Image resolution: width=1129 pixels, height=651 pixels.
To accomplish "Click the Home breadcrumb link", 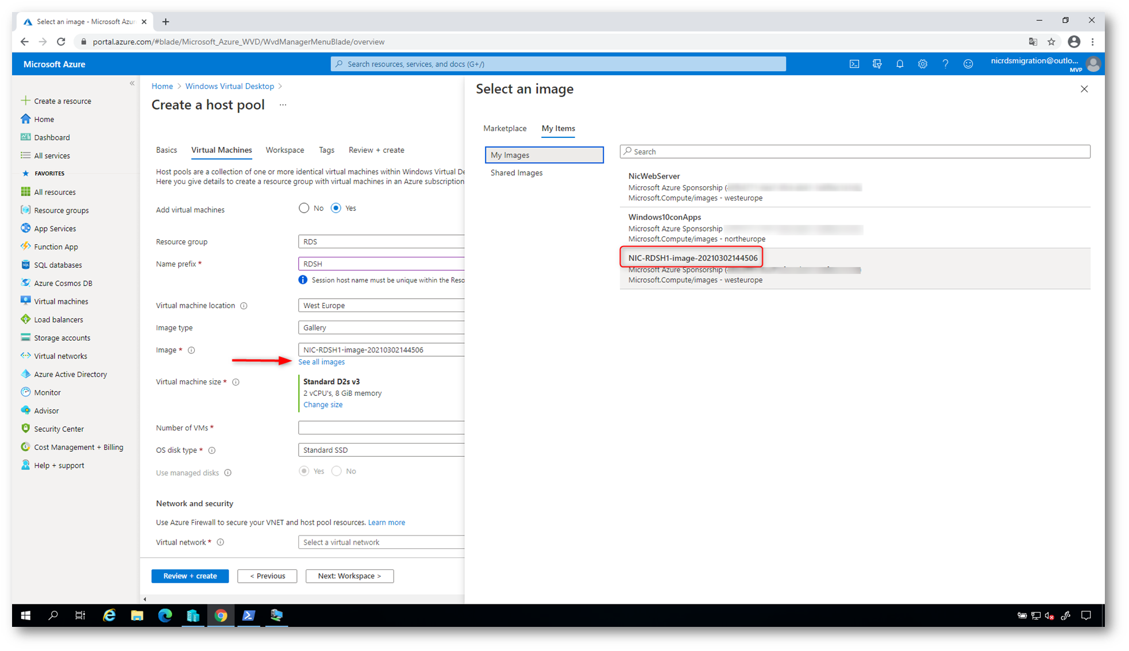I will click(162, 86).
